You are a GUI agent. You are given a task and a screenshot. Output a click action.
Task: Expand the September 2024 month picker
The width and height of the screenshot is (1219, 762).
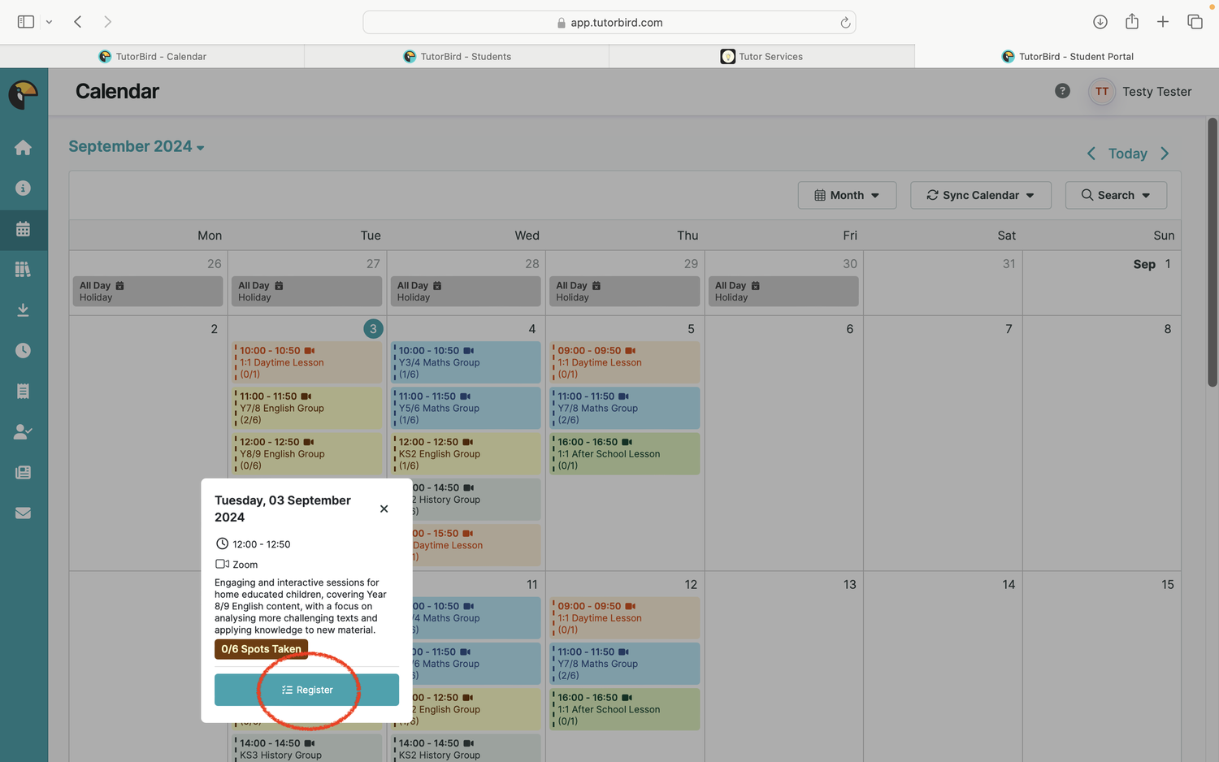point(137,146)
